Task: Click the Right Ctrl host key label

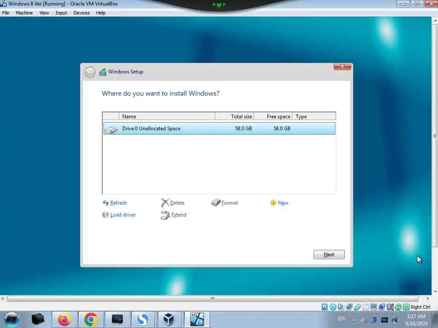Action: [x=420, y=307]
